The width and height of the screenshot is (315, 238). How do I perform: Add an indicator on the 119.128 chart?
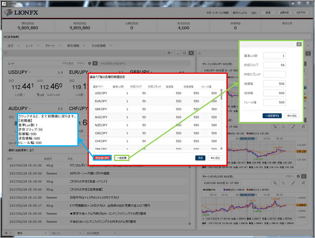coord(303,127)
